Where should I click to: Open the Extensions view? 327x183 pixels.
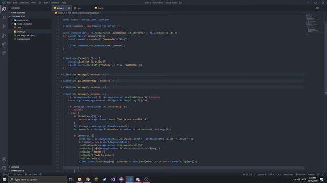point(4,44)
